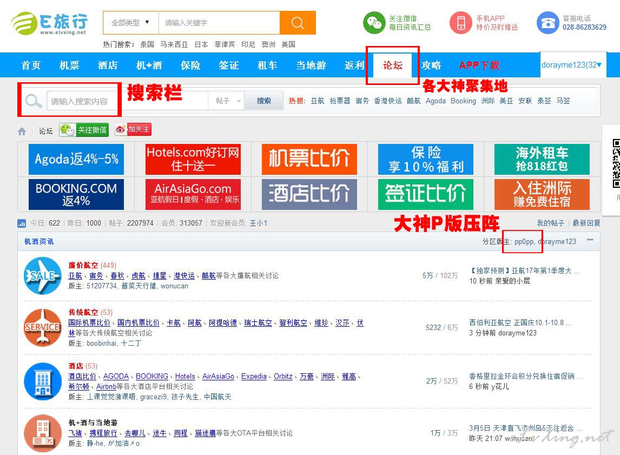This screenshot has width=620, height=455.
Task: Click the orange magnifier search button
Action: (298, 23)
